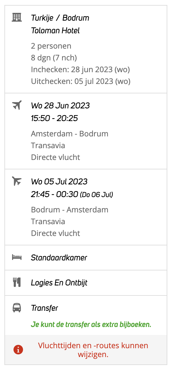
Task: Open the Toloman Hotel name
Action: (55, 31)
